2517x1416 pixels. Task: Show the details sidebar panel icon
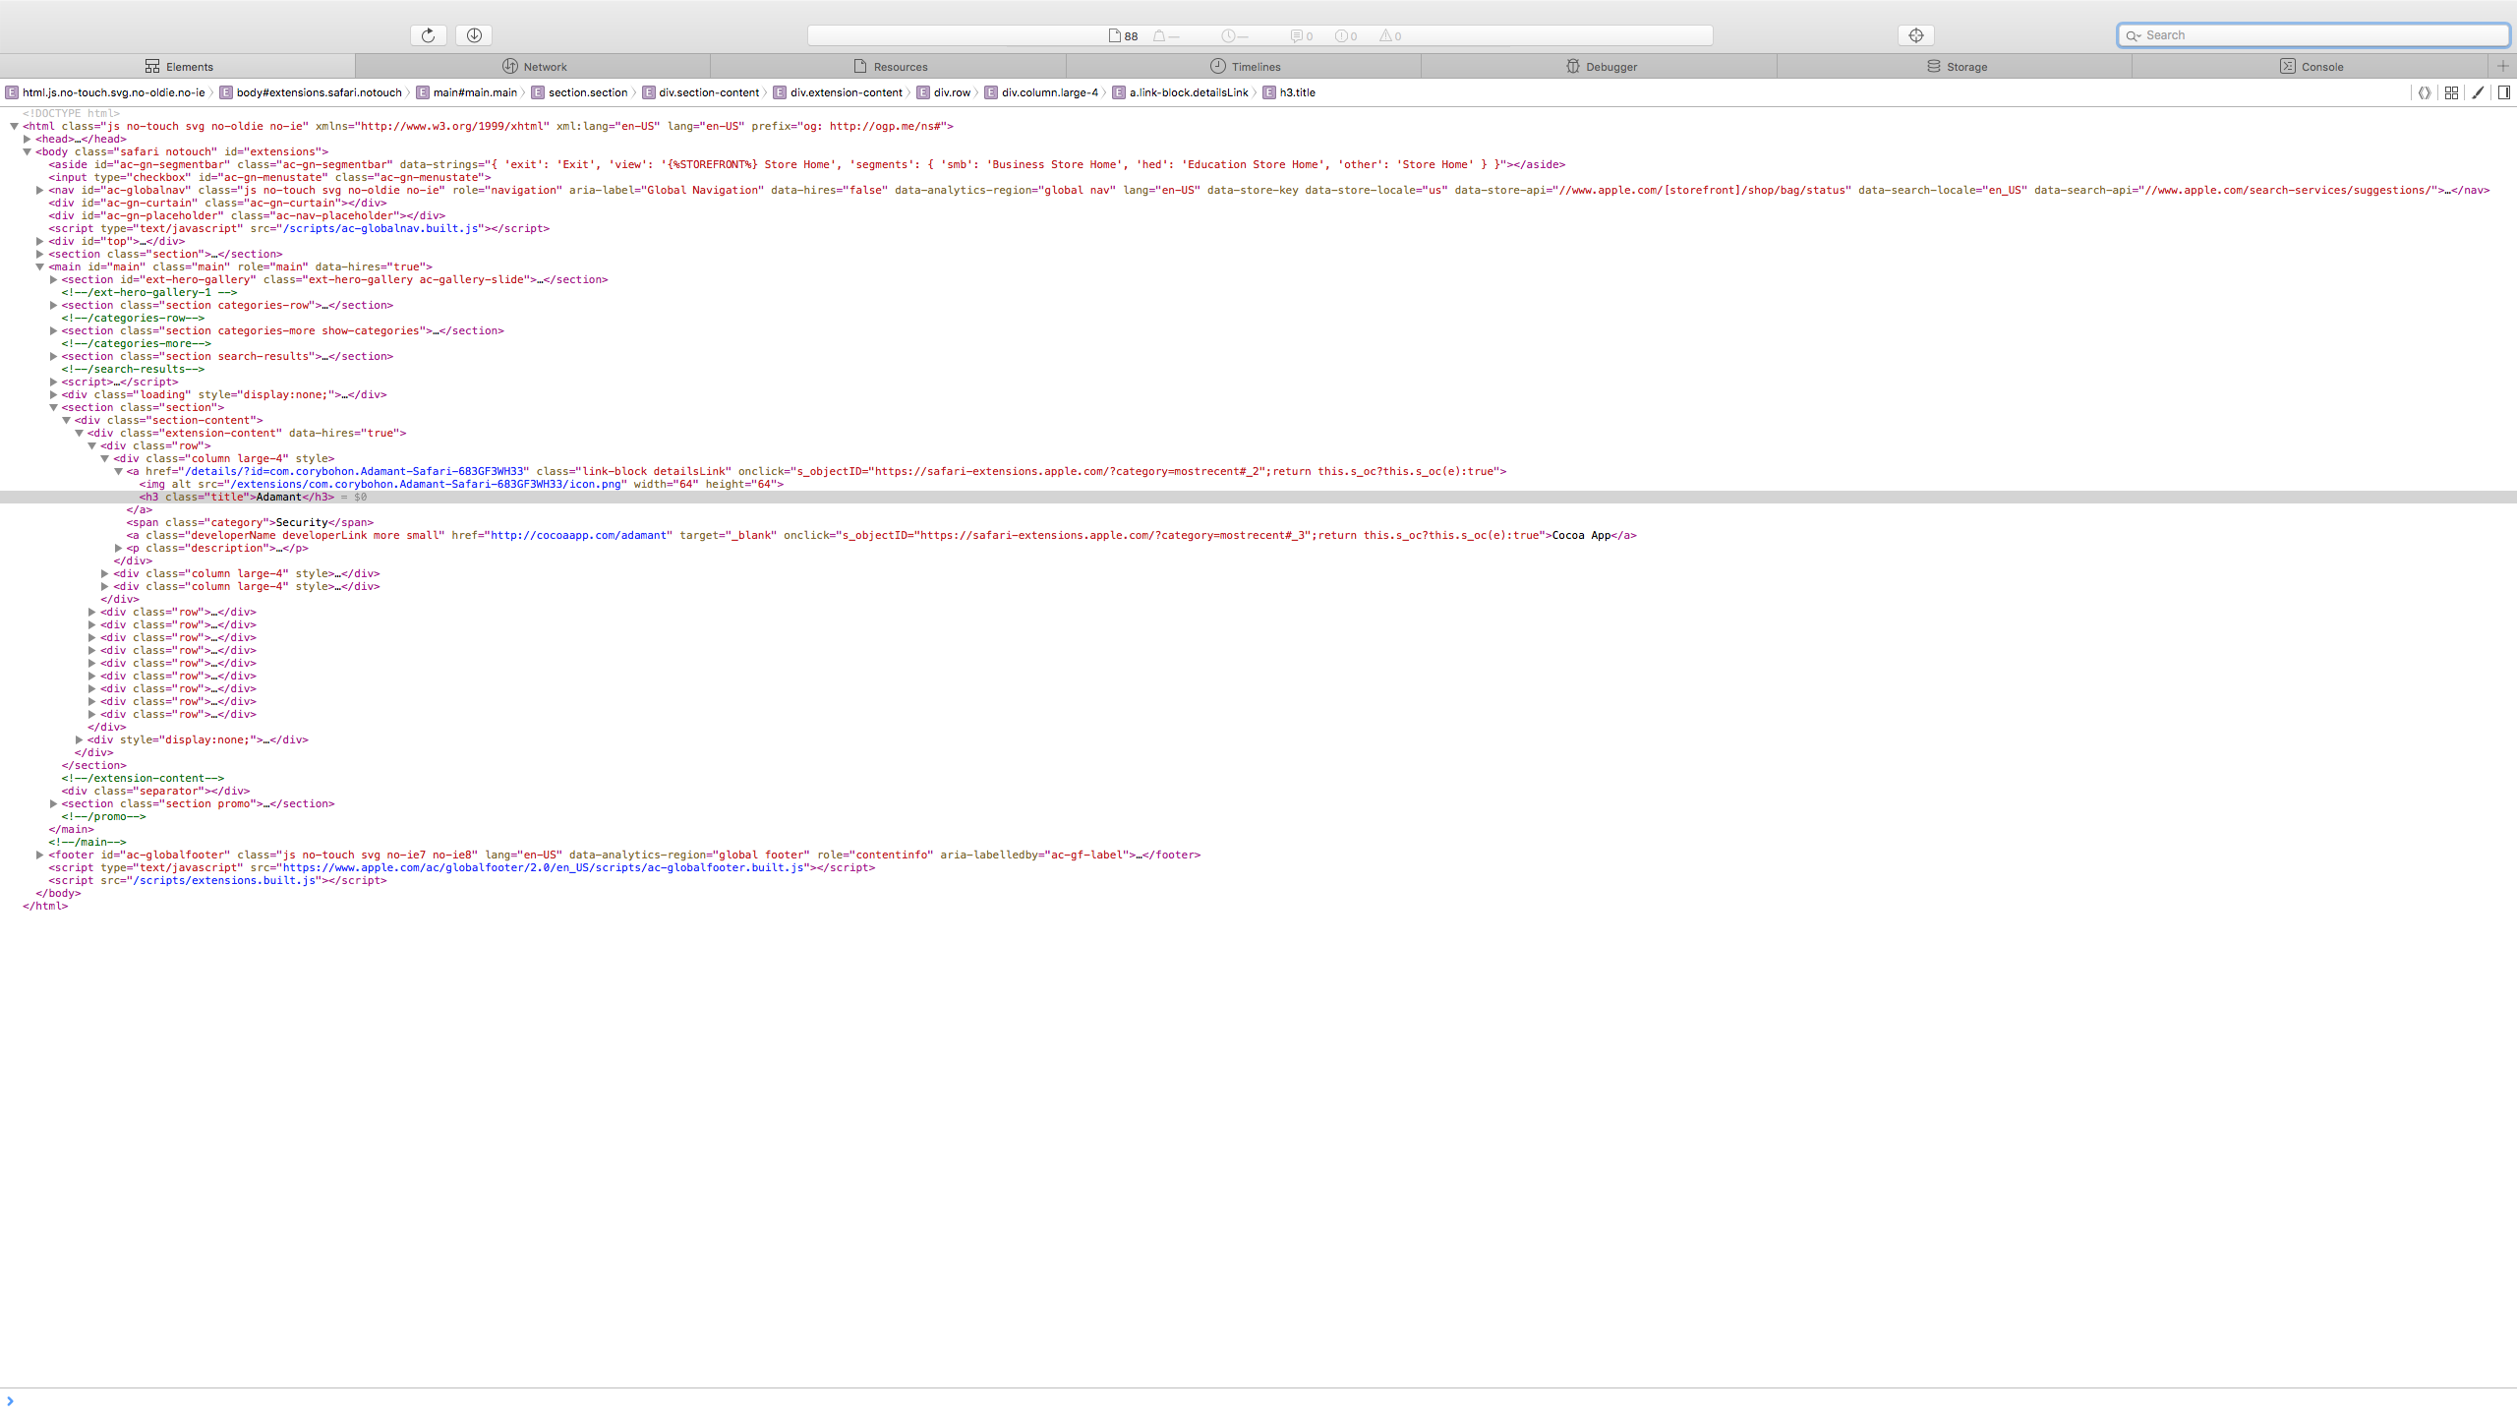pos(2504,92)
